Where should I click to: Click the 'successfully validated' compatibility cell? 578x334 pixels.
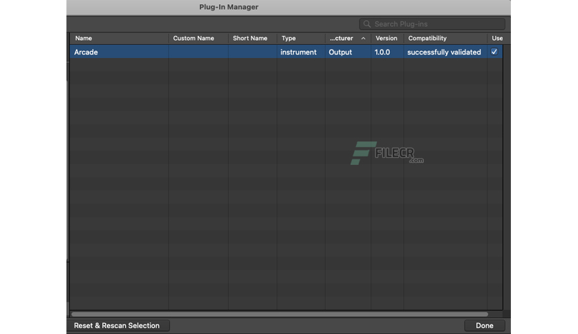pyautogui.click(x=445, y=52)
